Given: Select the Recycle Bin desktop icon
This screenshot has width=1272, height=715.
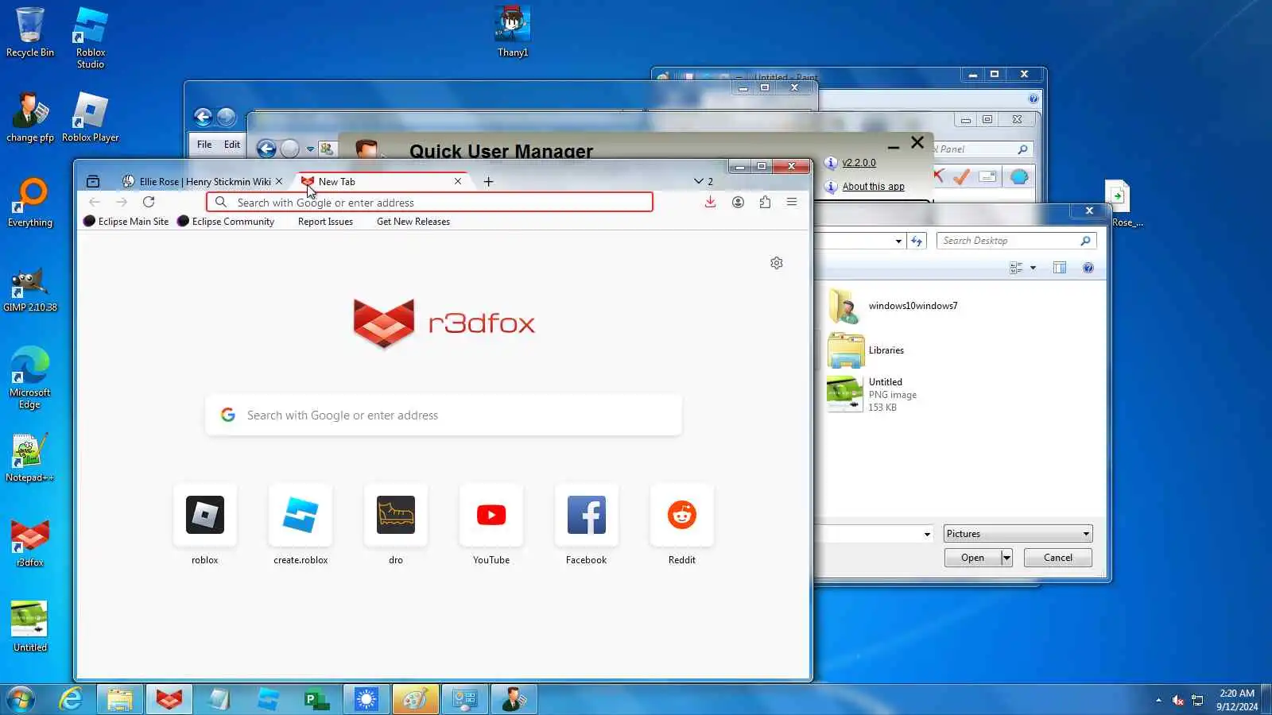Looking at the screenshot, I should [30, 33].
